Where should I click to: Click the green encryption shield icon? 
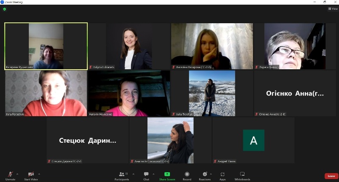click(x=5, y=9)
